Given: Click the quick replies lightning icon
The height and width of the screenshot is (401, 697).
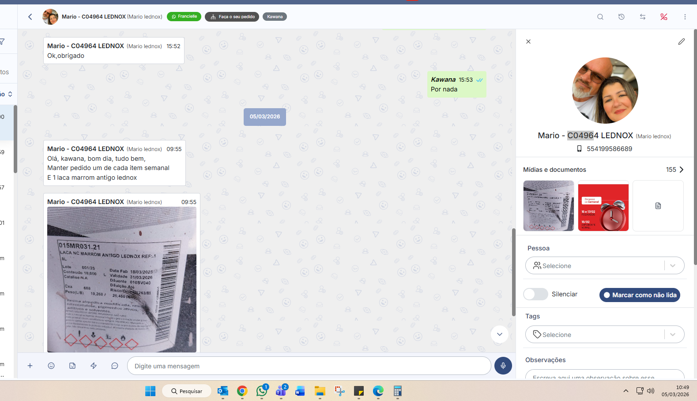Looking at the screenshot, I should tap(94, 366).
